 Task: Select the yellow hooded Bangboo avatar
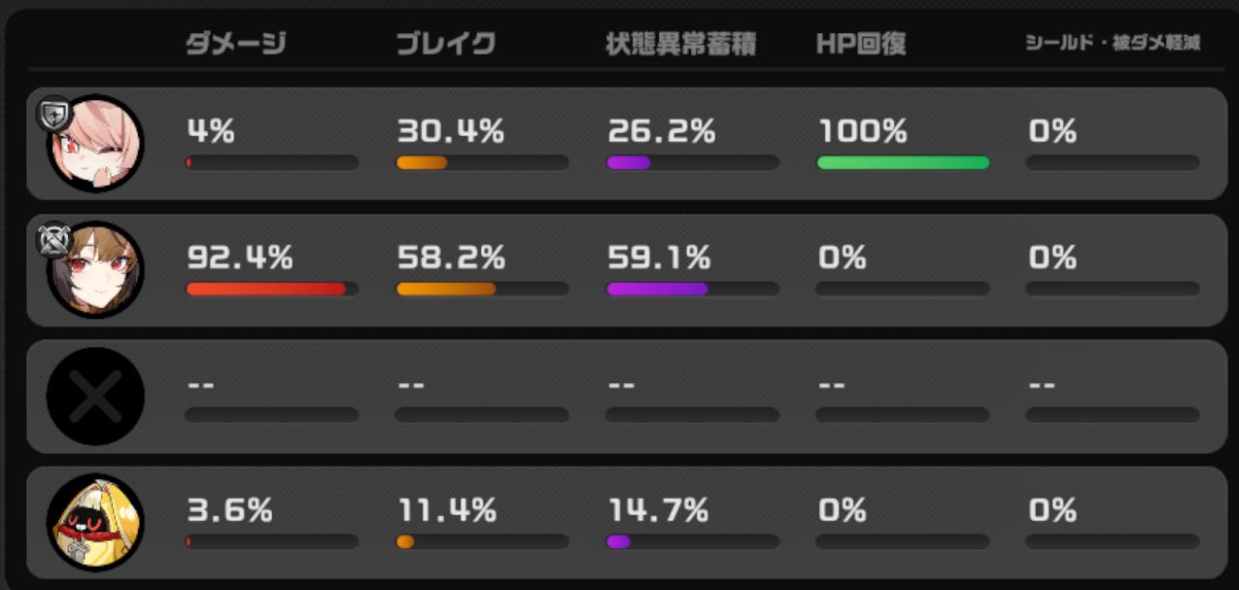(x=95, y=523)
